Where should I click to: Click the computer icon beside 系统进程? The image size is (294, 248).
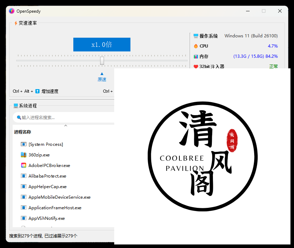(16, 106)
